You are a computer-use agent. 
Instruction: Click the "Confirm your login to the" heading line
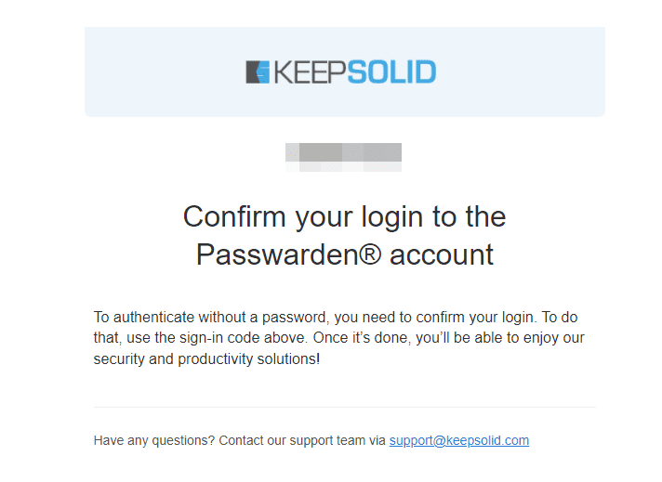pyautogui.click(x=344, y=216)
